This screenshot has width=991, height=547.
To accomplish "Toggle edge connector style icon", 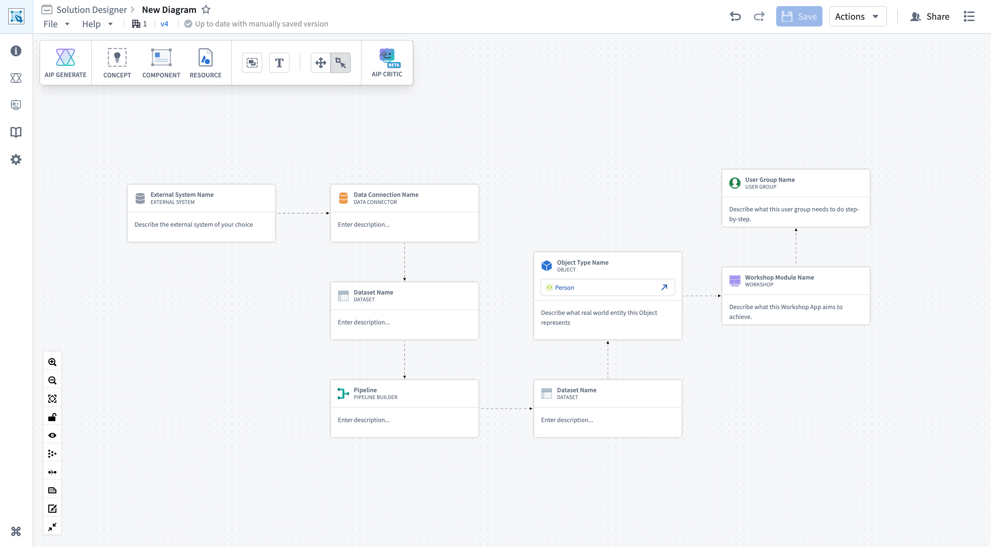I will (52, 472).
